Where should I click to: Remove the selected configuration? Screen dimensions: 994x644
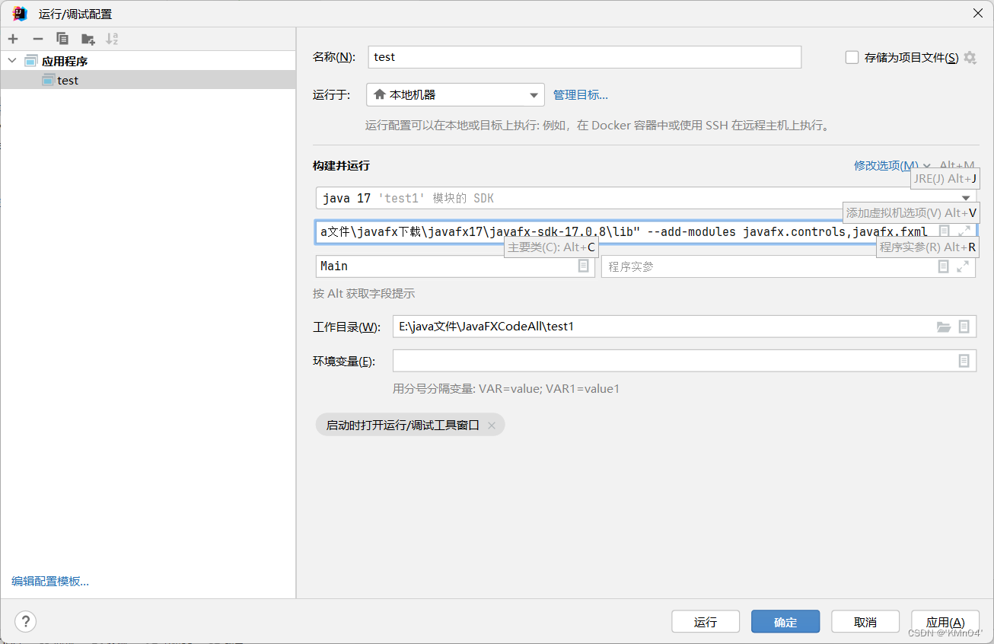(37, 39)
